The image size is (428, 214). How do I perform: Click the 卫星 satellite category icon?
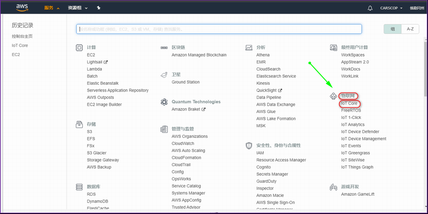164,75
